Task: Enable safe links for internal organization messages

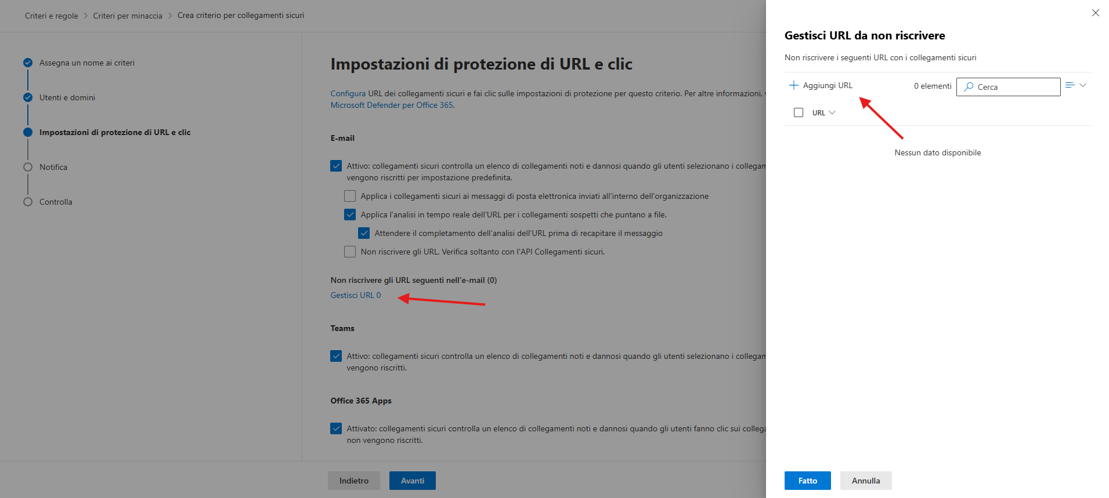Action: pos(350,196)
